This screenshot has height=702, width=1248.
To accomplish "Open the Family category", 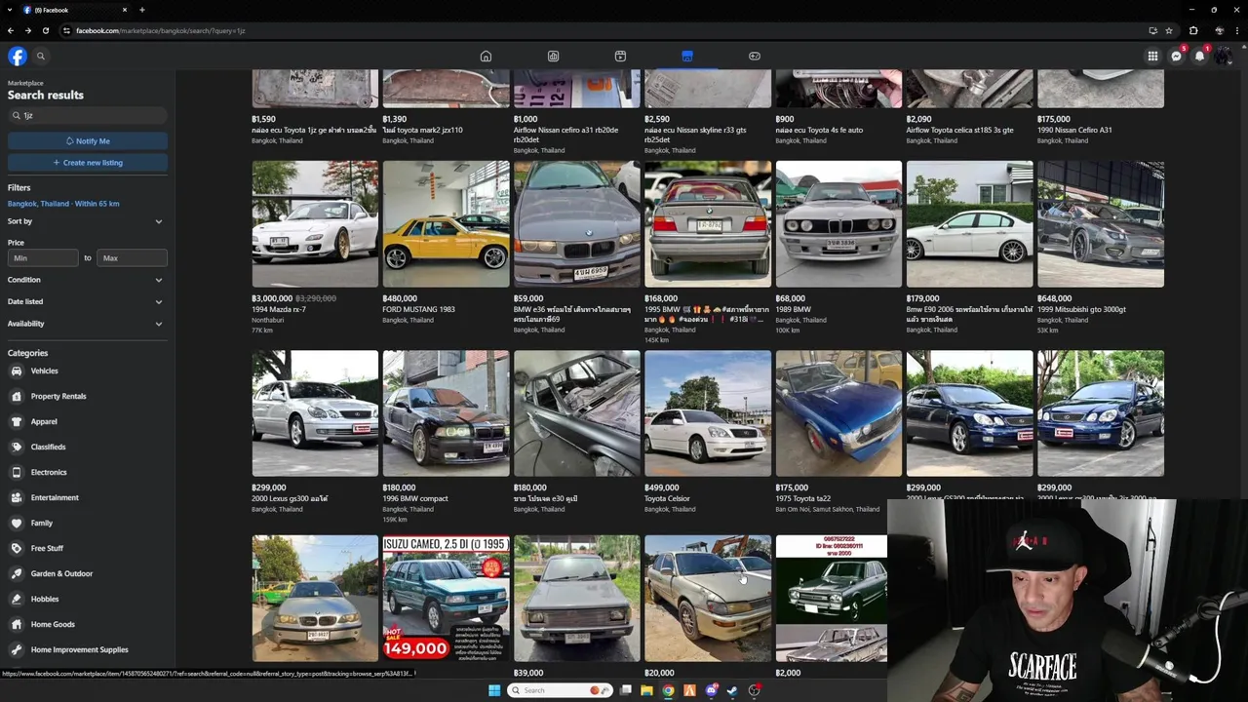I will pyautogui.click(x=86, y=524).
